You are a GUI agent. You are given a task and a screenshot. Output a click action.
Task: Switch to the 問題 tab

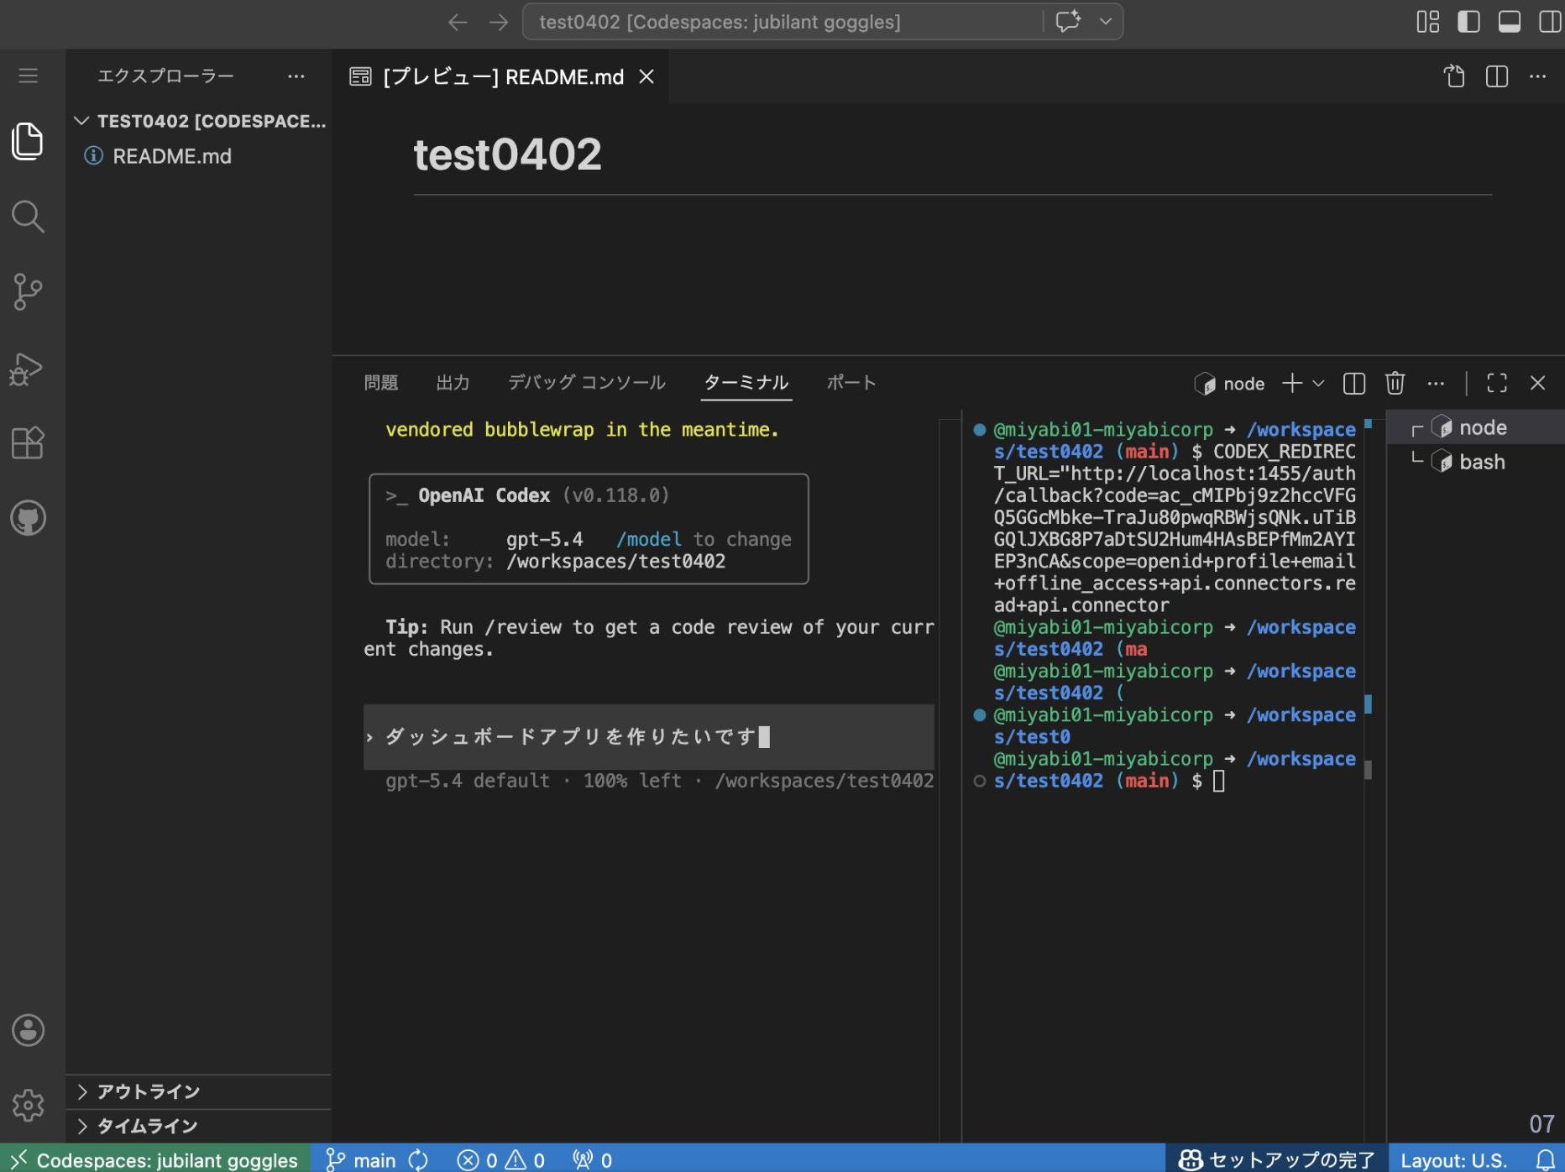(x=381, y=384)
